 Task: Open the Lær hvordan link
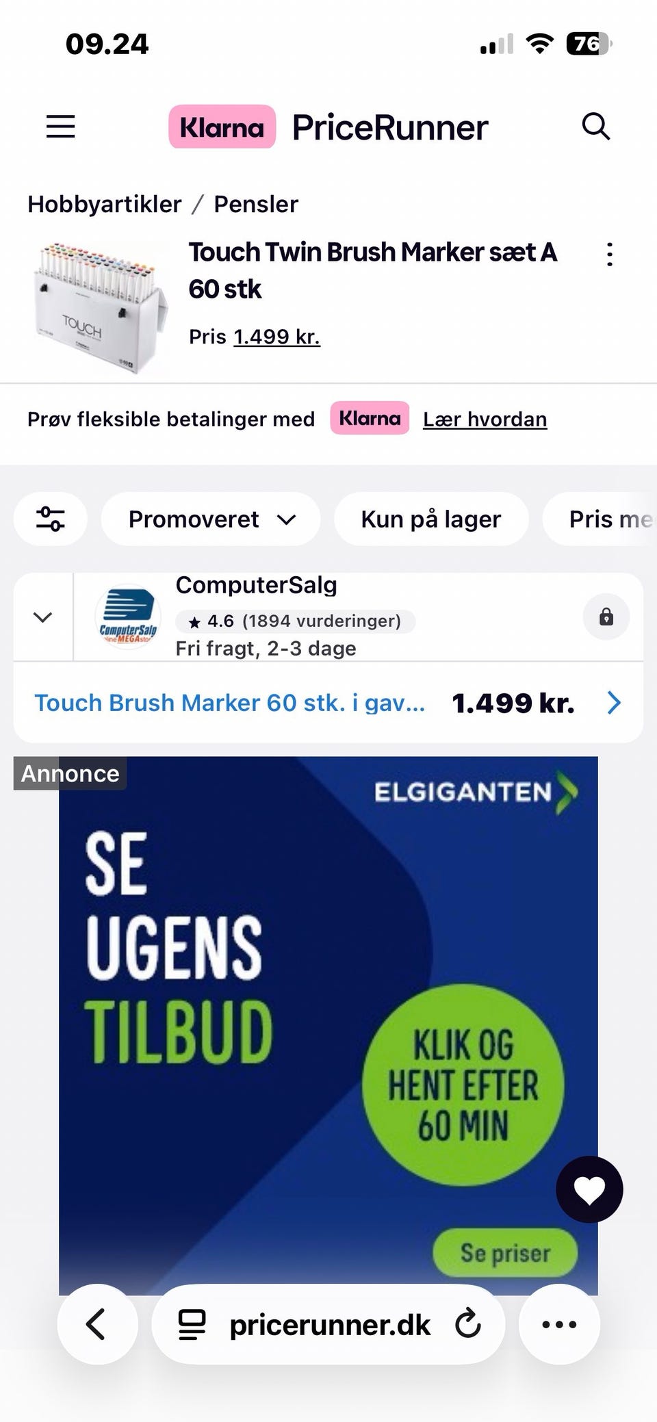tap(485, 419)
